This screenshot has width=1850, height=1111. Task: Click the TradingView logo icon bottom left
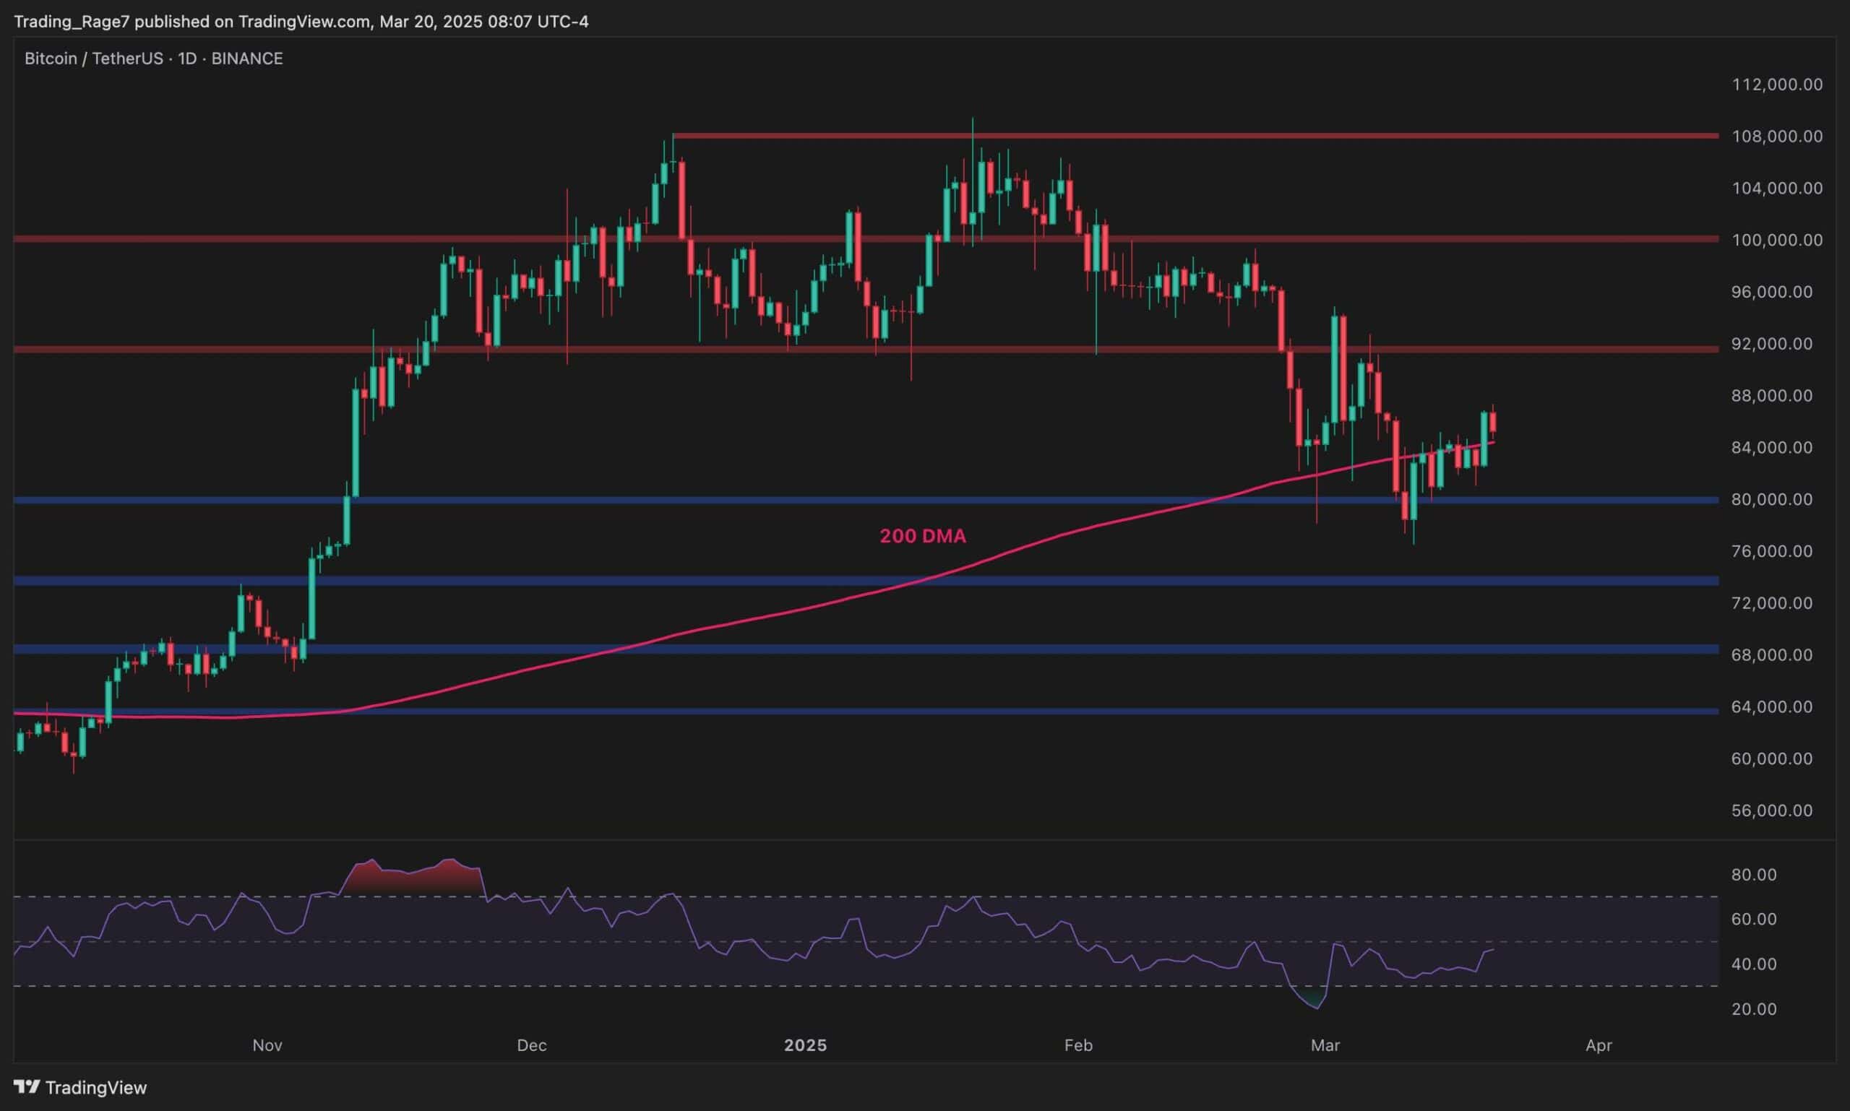pyautogui.click(x=28, y=1087)
